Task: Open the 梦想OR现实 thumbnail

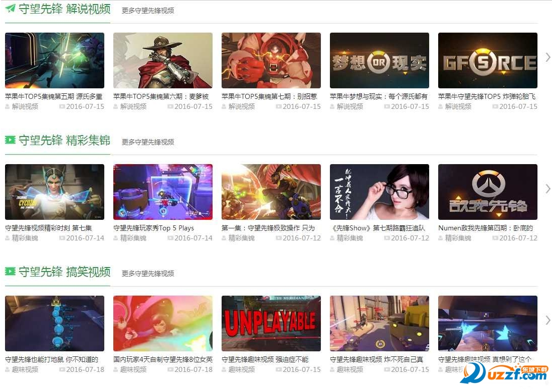Action: [380, 60]
